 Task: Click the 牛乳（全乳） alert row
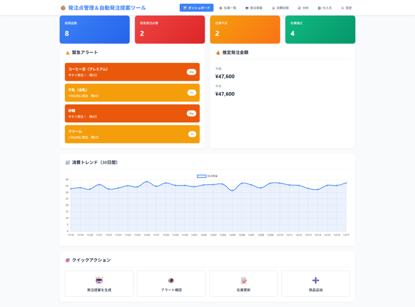132,93
